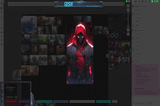Click the top zoom control button above the slider

click(x=128, y=6)
